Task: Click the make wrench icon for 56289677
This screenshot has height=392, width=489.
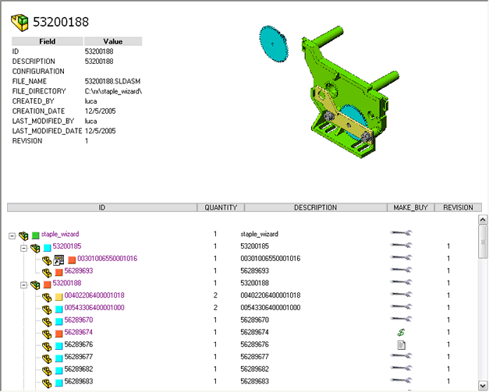Action: [401, 355]
